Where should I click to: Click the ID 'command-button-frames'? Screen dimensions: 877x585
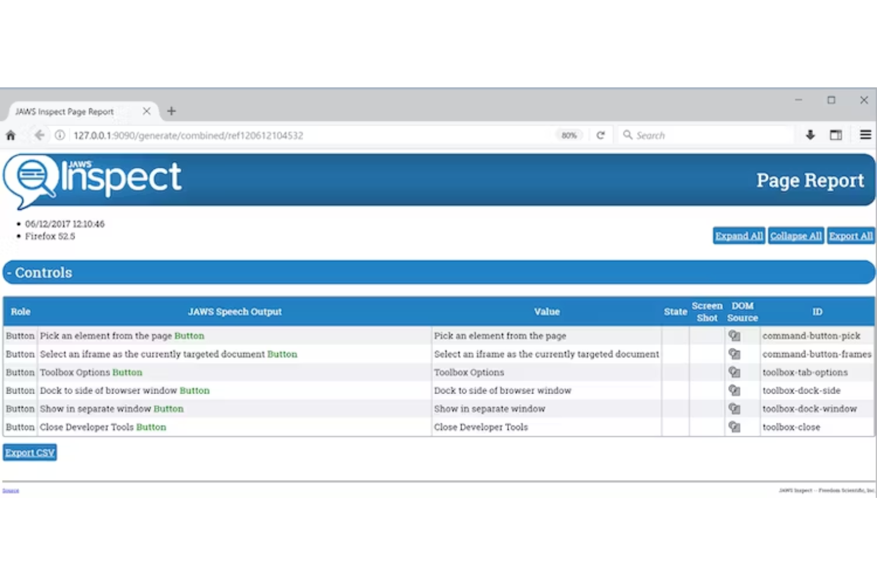click(x=817, y=354)
